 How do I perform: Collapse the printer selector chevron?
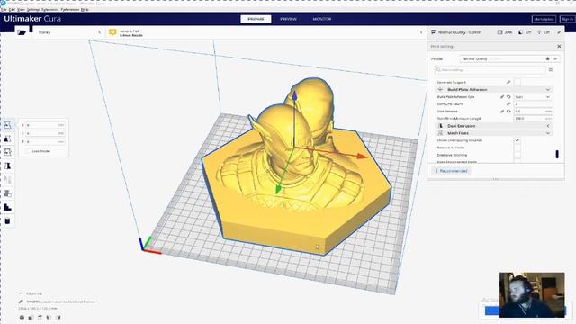click(x=100, y=32)
